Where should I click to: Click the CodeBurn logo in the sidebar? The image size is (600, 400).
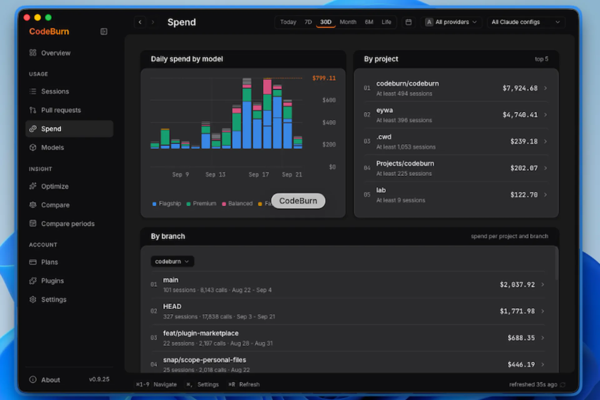point(49,32)
